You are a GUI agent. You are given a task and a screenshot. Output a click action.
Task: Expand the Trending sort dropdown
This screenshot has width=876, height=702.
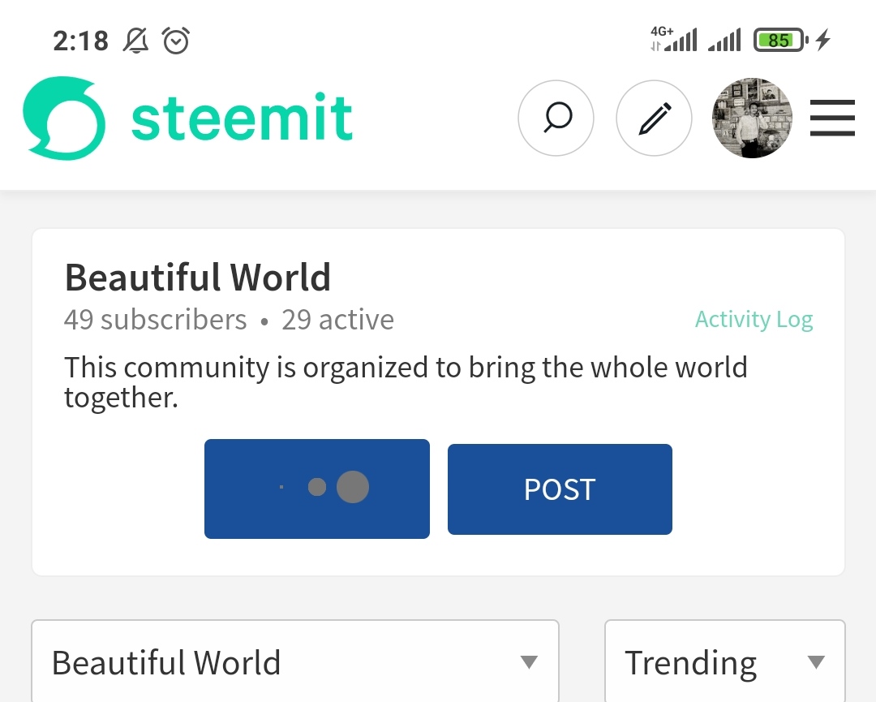click(x=724, y=661)
